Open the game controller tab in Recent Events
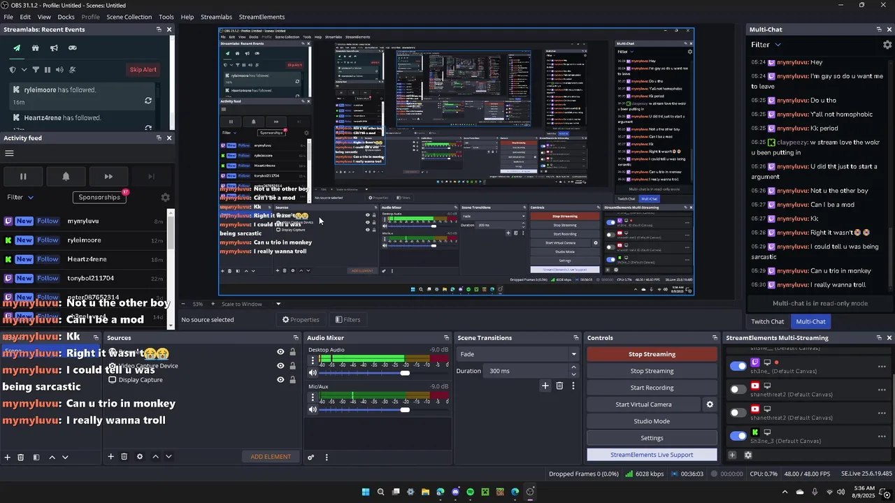 click(73, 48)
